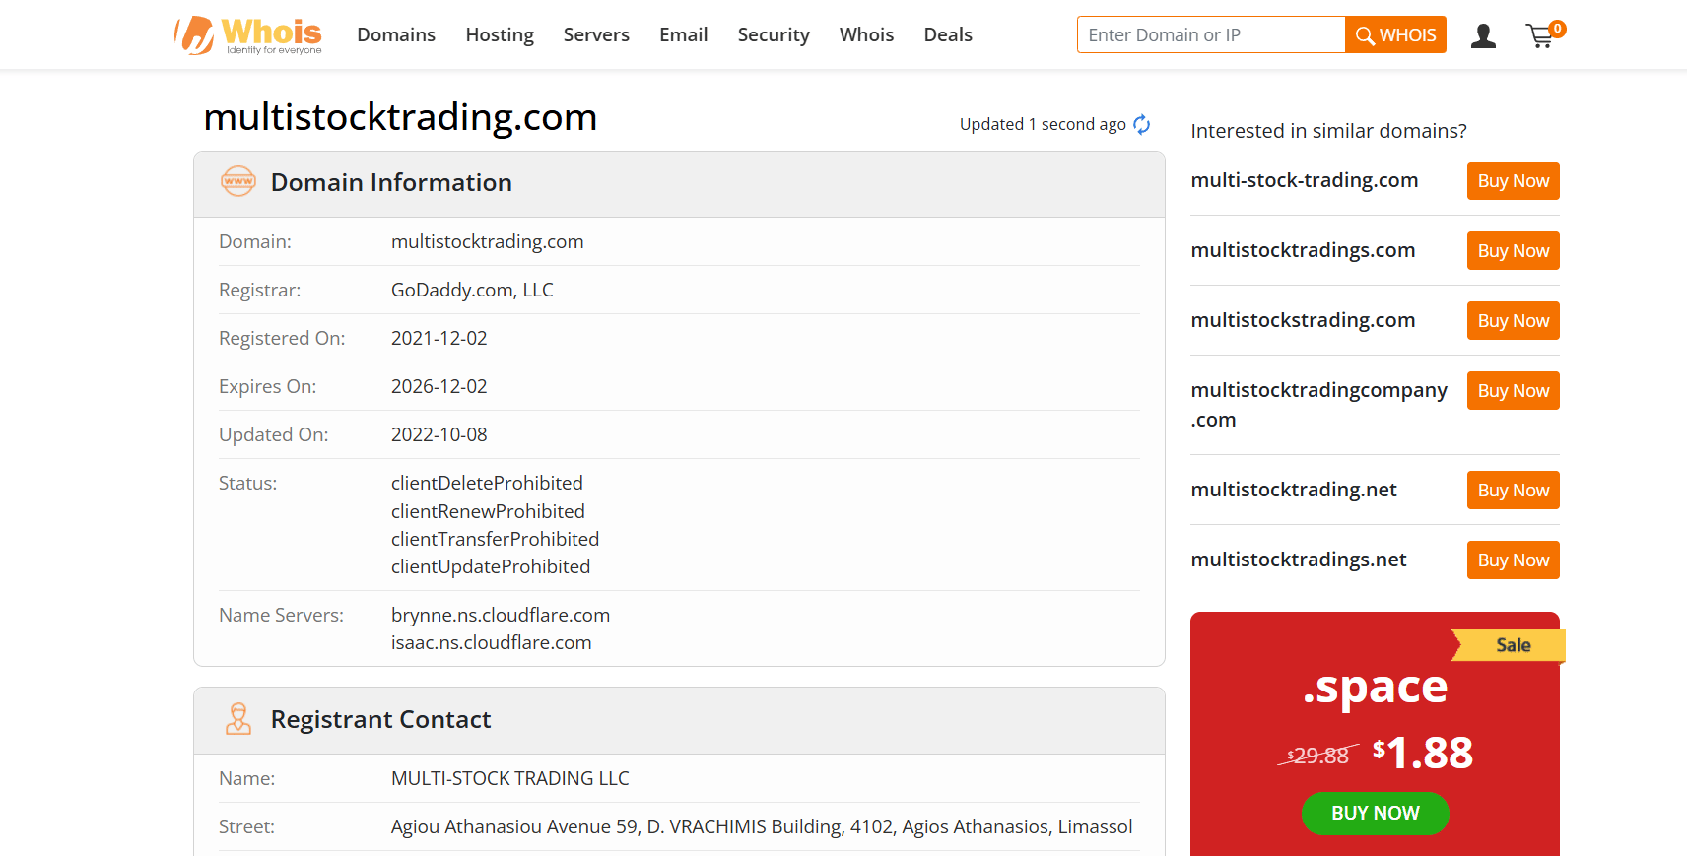This screenshot has height=856, width=1687.
Task: Click the multistocktradings.com suggestion
Action: (1303, 250)
